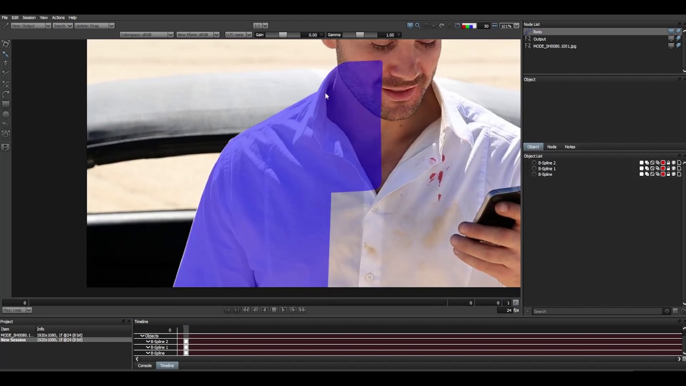Open the Edit menu
The height and width of the screenshot is (386, 686).
(x=15, y=18)
